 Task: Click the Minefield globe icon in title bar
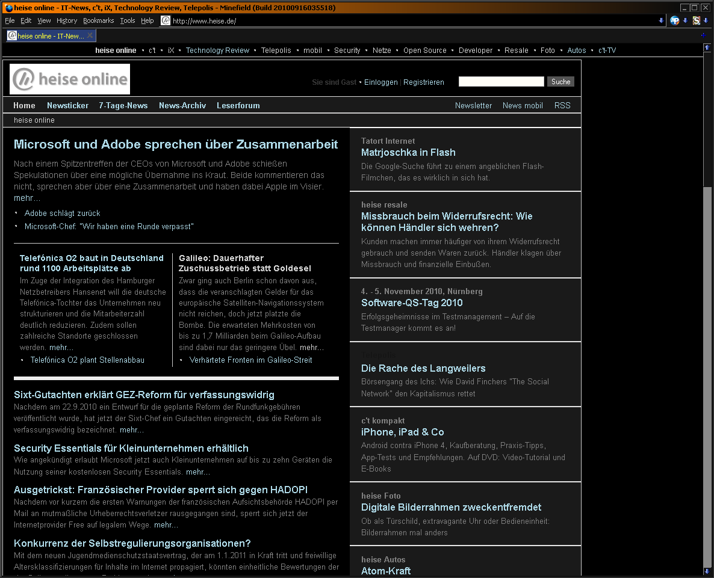(x=8, y=8)
